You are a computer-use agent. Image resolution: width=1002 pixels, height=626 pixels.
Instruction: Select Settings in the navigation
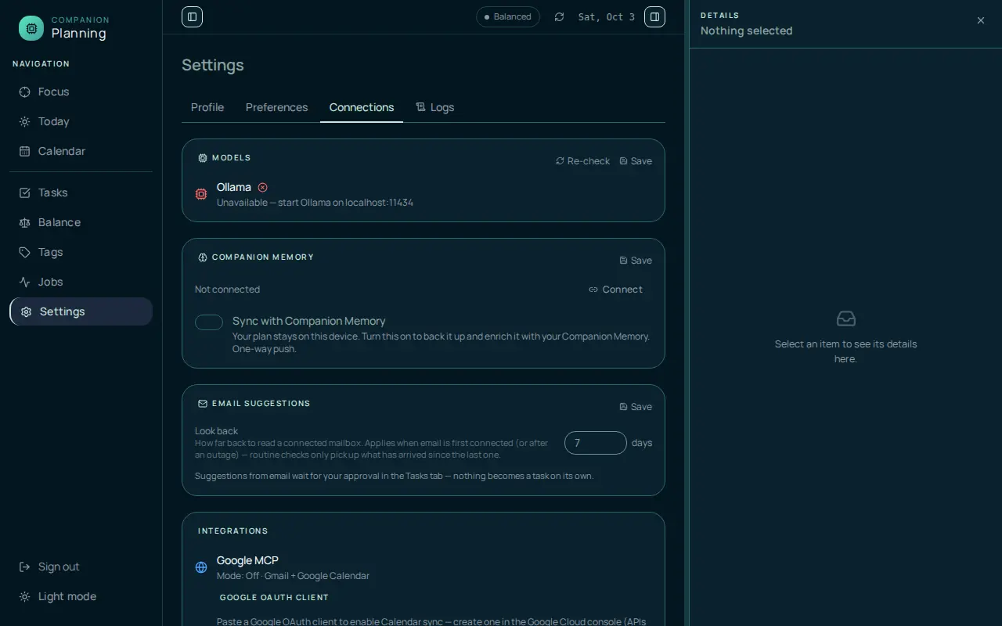point(81,311)
